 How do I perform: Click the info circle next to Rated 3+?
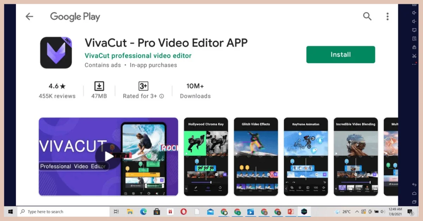[x=161, y=96]
